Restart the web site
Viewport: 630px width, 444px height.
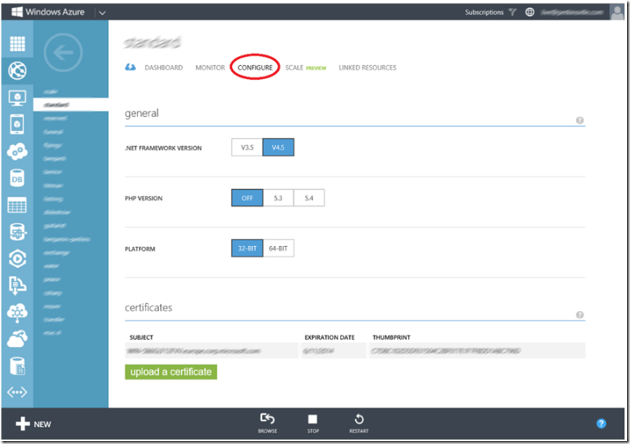coord(359,423)
